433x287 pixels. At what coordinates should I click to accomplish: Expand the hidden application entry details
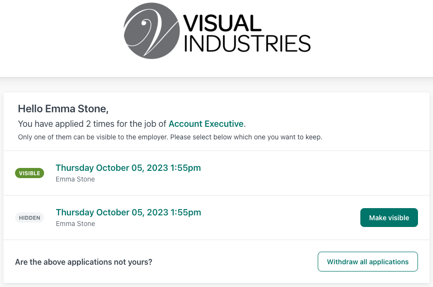(x=128, y=212)
